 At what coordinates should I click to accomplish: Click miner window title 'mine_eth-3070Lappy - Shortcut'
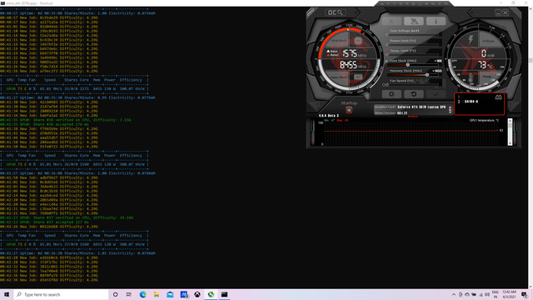(29, 3)
